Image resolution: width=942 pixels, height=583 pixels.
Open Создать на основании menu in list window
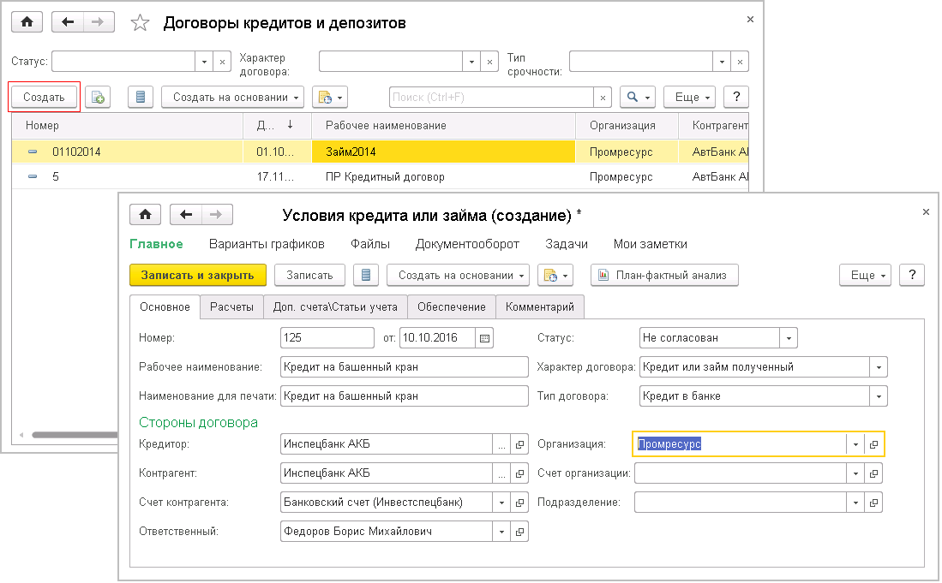(x=232, y=98)
